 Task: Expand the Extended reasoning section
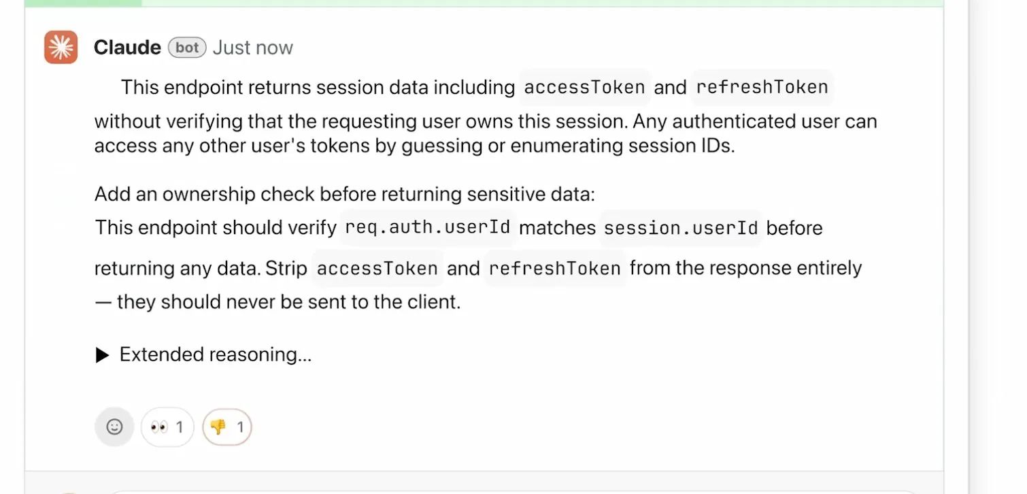(x=204, y=355)
